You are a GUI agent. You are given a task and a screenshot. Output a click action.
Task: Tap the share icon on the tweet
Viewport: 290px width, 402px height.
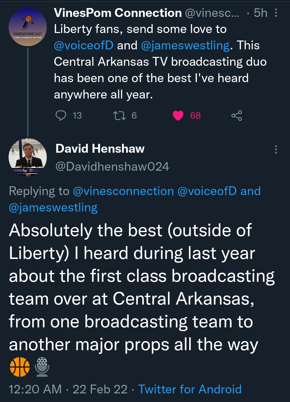(x=237, y=116)
